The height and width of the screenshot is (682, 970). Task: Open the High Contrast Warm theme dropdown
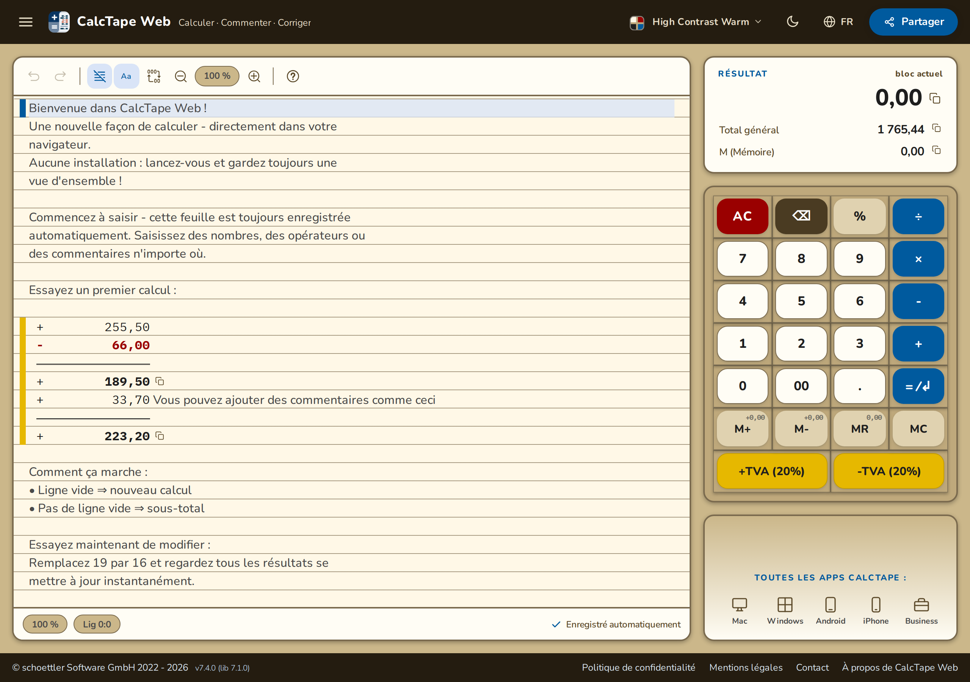click(695, 22)
